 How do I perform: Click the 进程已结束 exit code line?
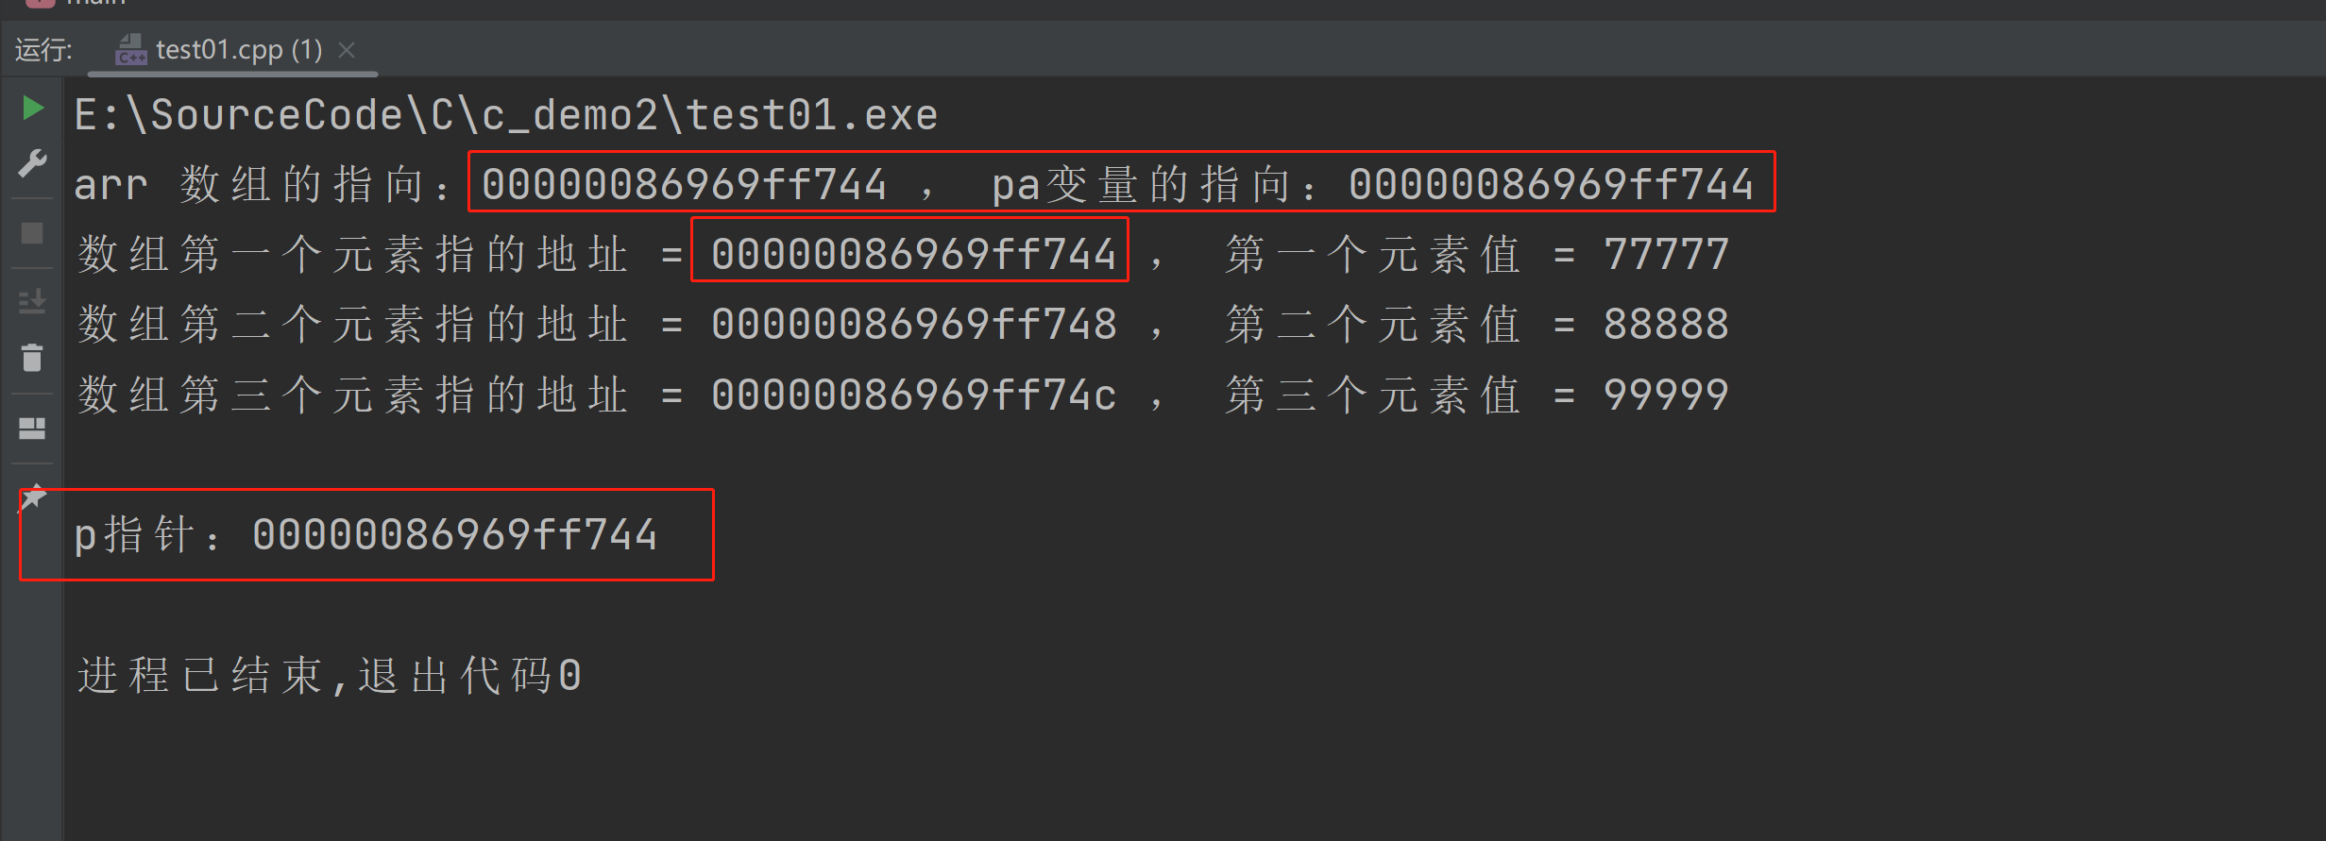(329, 676)
